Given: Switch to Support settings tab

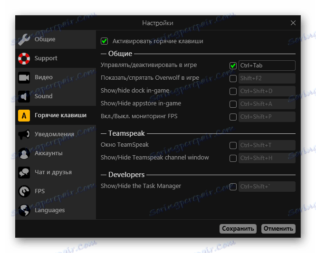Looking at the screenshot, I should click(56, 58).
